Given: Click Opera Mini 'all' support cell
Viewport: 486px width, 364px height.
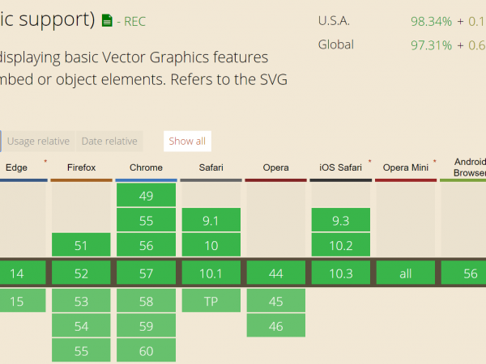Looking at the screenshot, I should pos(405,273).
